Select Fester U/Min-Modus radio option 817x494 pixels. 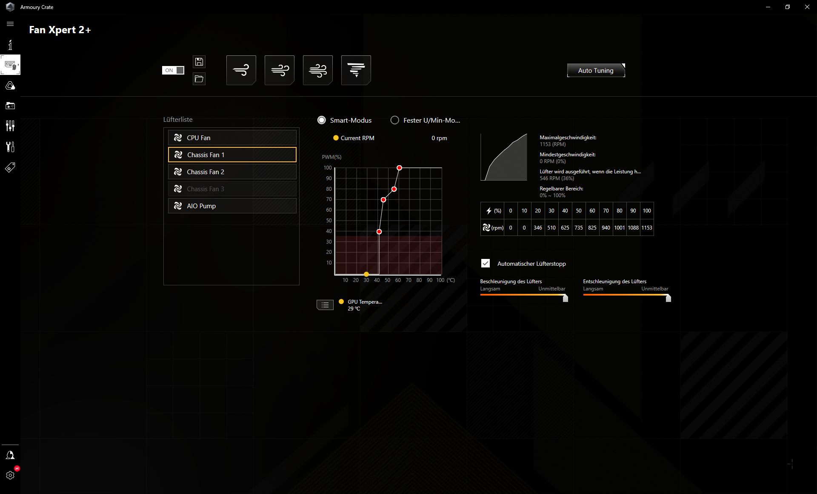coord(395,120)
